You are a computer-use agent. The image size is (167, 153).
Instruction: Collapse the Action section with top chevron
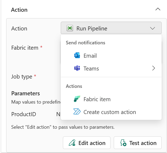click(158, 9)
